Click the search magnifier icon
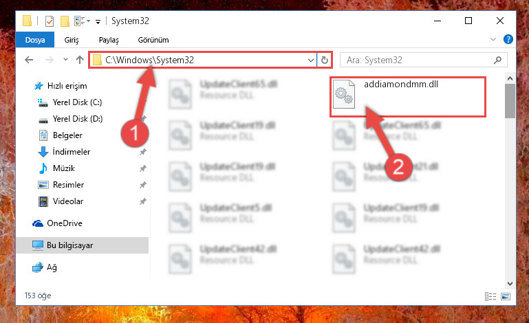This screenshot has height=323, width=529. point(497,60)
